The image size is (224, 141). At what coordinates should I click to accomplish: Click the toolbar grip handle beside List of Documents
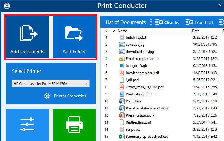click(x=151, y=22)
